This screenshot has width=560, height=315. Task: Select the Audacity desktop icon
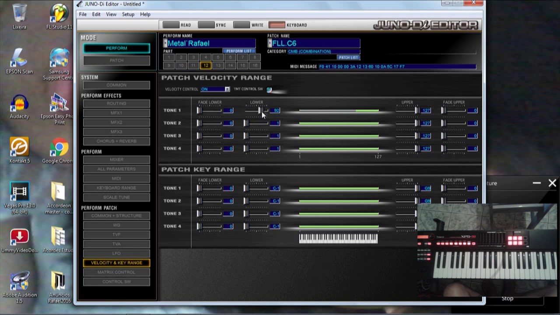pos(19,106)
